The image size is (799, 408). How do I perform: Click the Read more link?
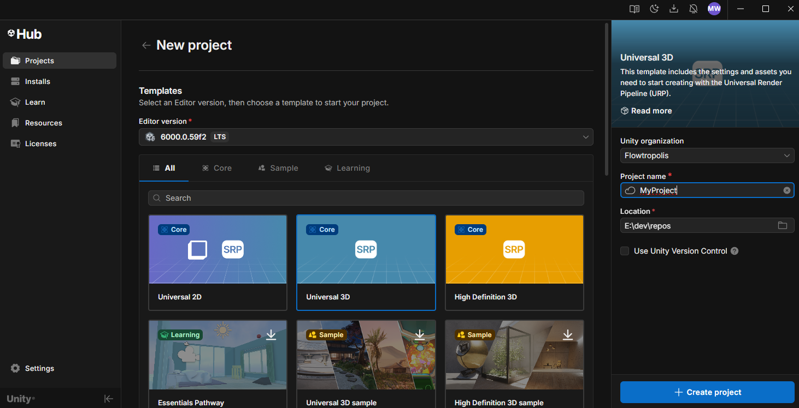click(x=651, y=111)
